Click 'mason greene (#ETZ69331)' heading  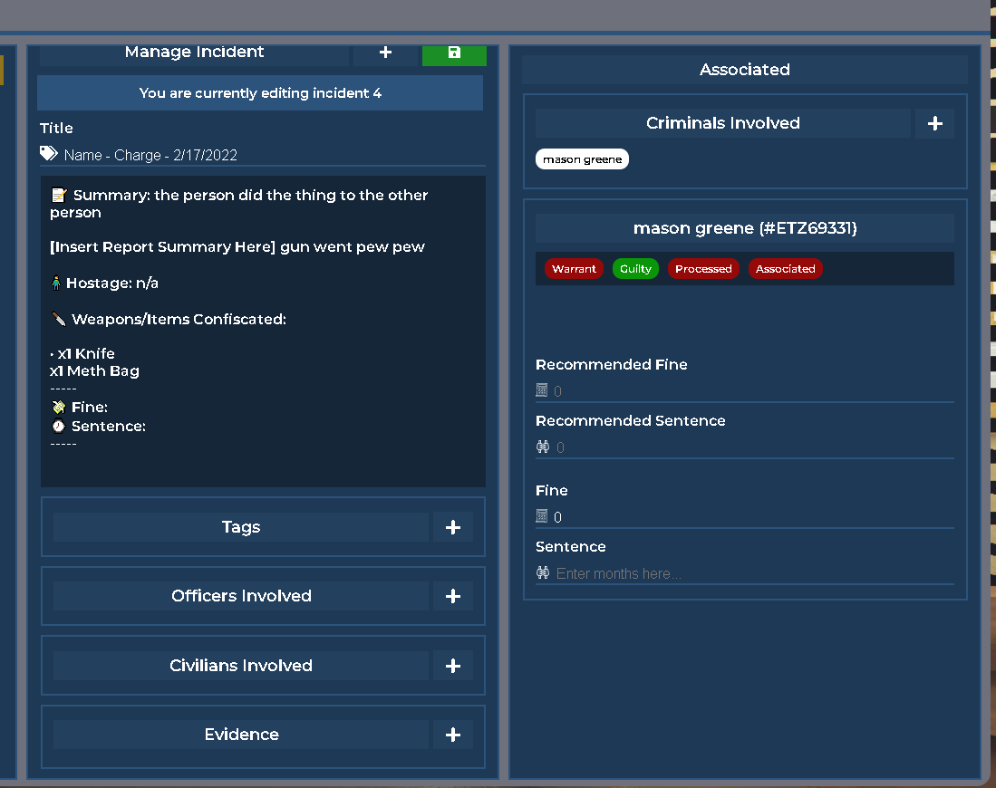744,228
